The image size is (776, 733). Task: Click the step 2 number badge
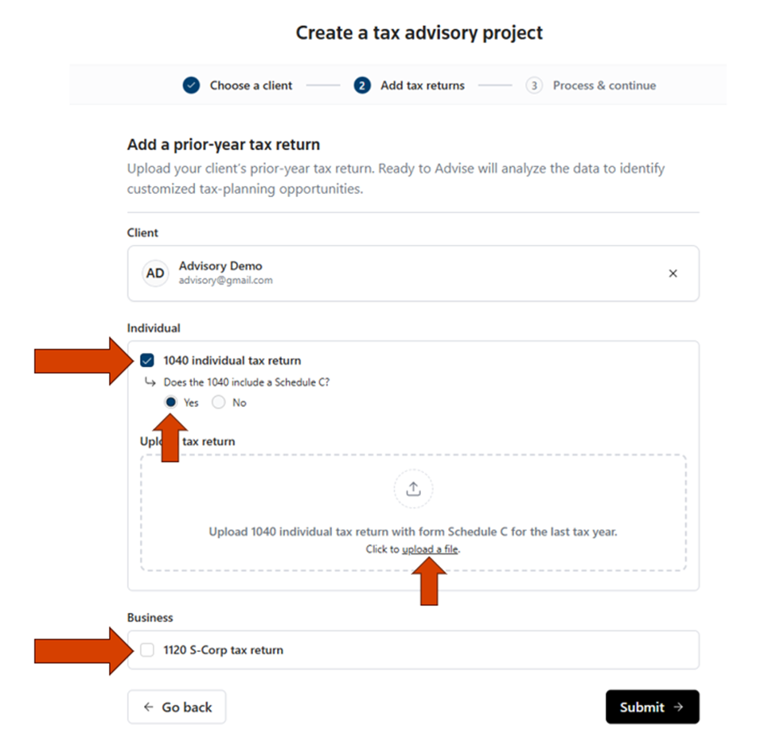(x=362, y=86)
